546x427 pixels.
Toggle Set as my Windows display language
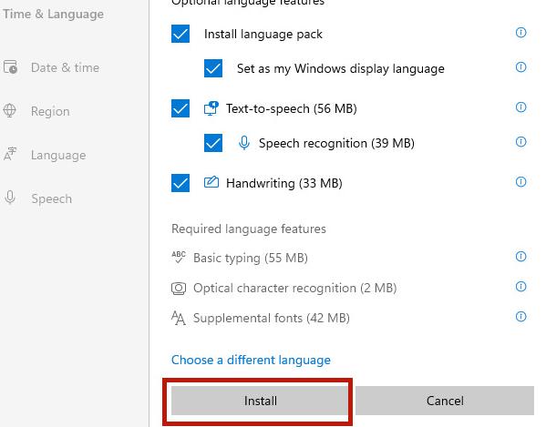click(213, 68)
